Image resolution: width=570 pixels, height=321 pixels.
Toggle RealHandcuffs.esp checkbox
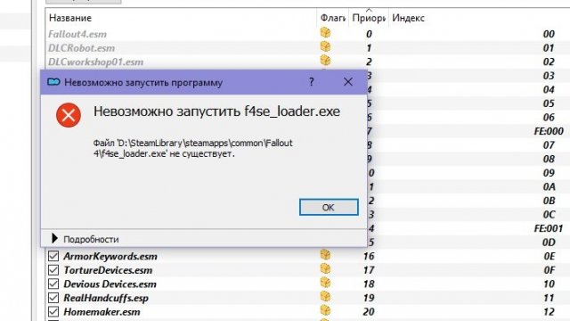[53, 298]
